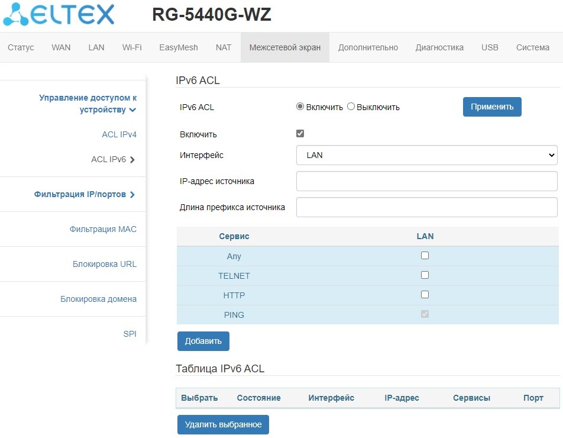
Task: Toggle the 'Включить' rule checkbox
Action: pyautogui.click(x=300, y=134)
